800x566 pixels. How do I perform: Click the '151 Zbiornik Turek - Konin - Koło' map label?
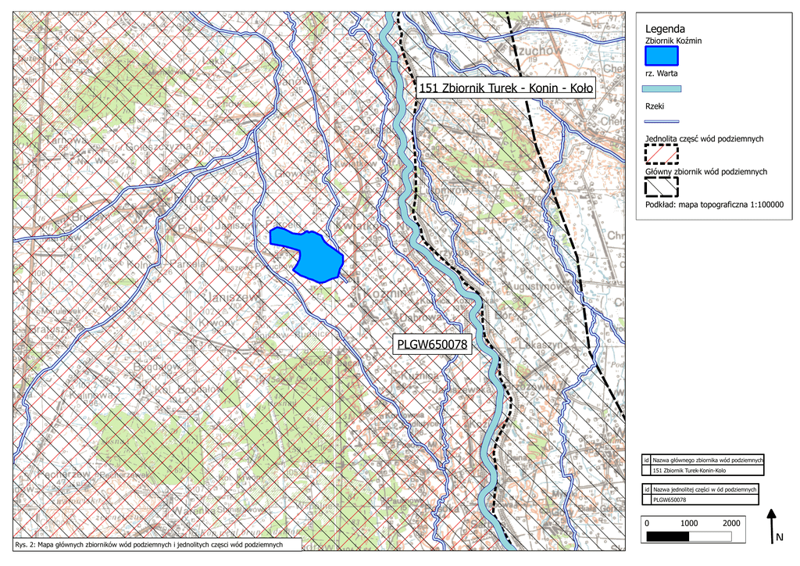click(506, 88)
